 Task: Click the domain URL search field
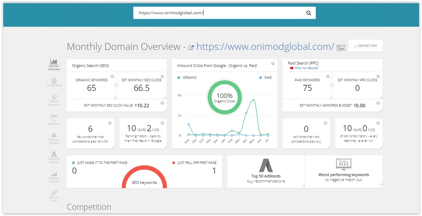click(x=224, y=13)
